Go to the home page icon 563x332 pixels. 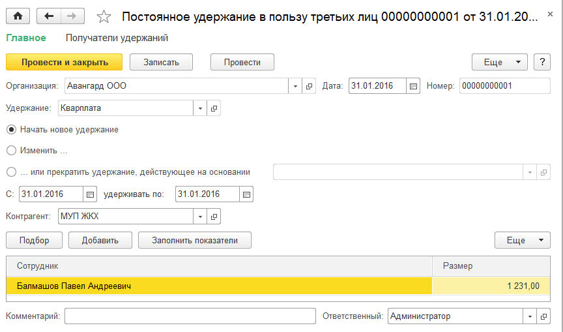[x=18, y=16]
